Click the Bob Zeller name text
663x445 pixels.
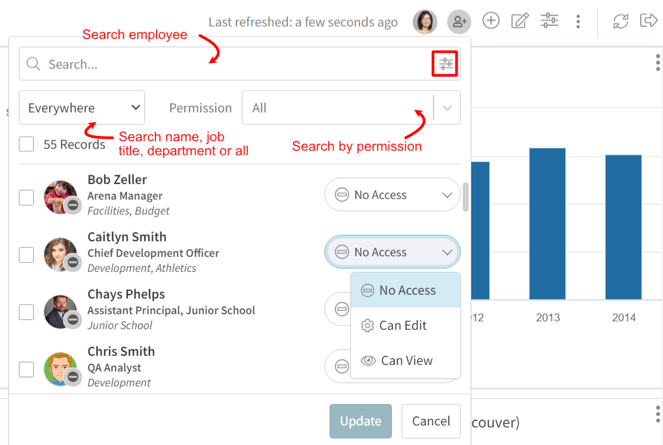click(x=117, y=180)
